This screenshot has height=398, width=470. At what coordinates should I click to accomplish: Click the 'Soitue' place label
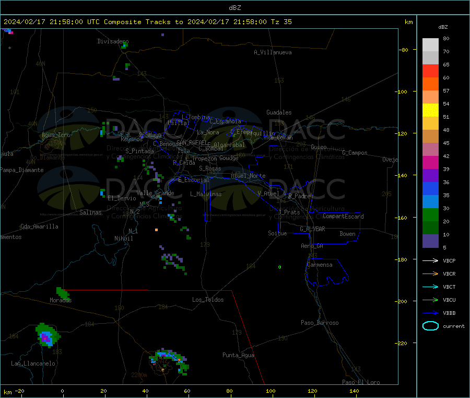pos(277,233)
